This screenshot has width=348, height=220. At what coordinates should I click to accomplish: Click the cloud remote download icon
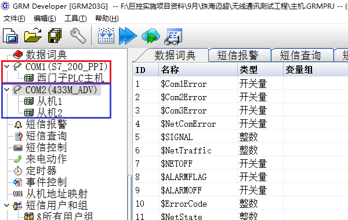(151, 35)
